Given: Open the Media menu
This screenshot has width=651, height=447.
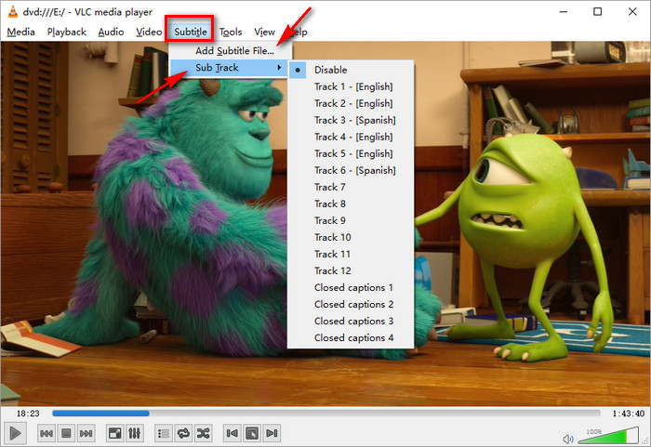Looking at the screenshot, I should 20,32.
